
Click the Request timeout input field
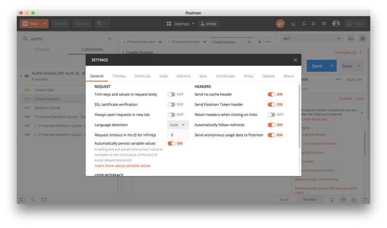(x=178, y=135)
